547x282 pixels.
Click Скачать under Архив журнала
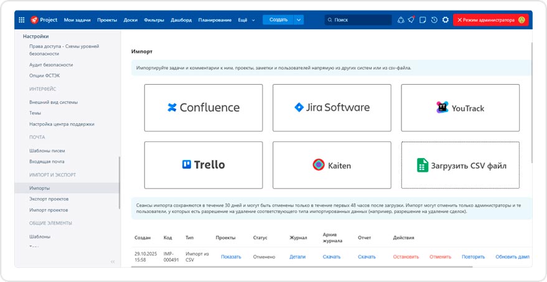[x=332, y=257]
